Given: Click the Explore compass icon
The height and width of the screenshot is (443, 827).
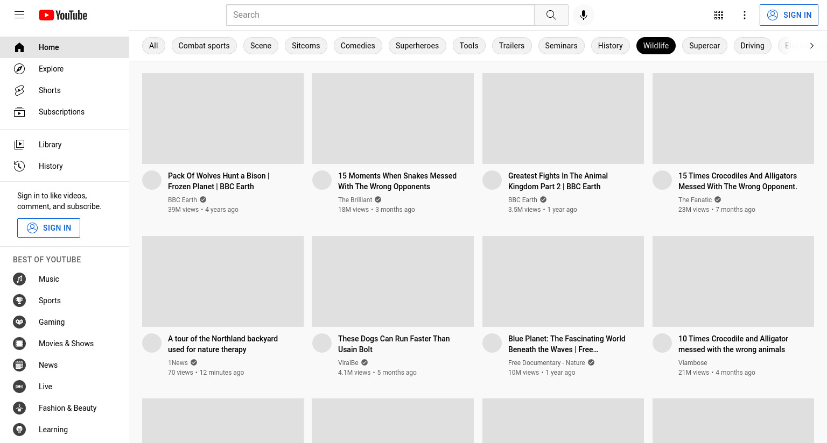Looking at the screenshot, I should 19,69.
